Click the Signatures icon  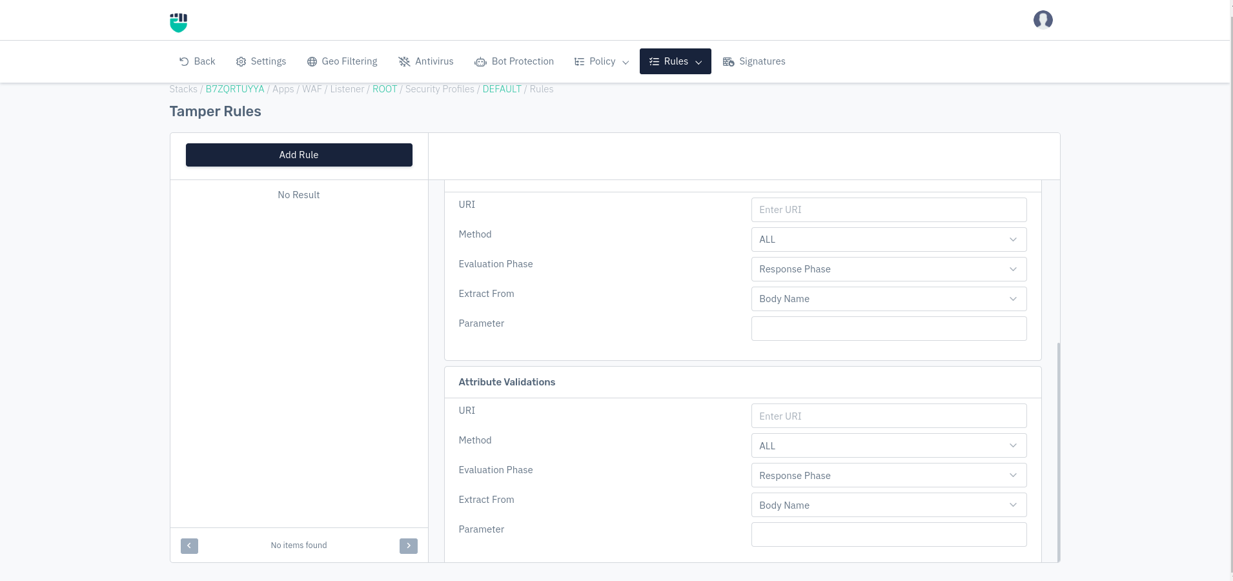[728, 62]
